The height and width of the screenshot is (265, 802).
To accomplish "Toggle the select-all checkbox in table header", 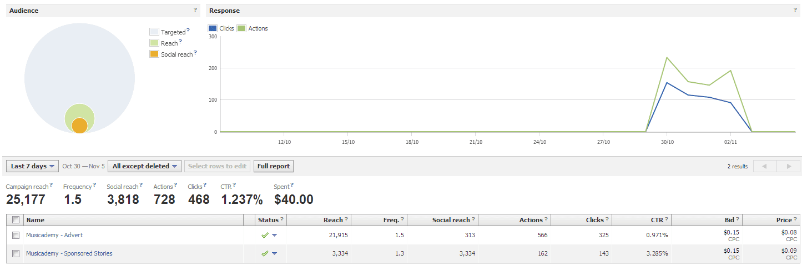I will [16, 220].
